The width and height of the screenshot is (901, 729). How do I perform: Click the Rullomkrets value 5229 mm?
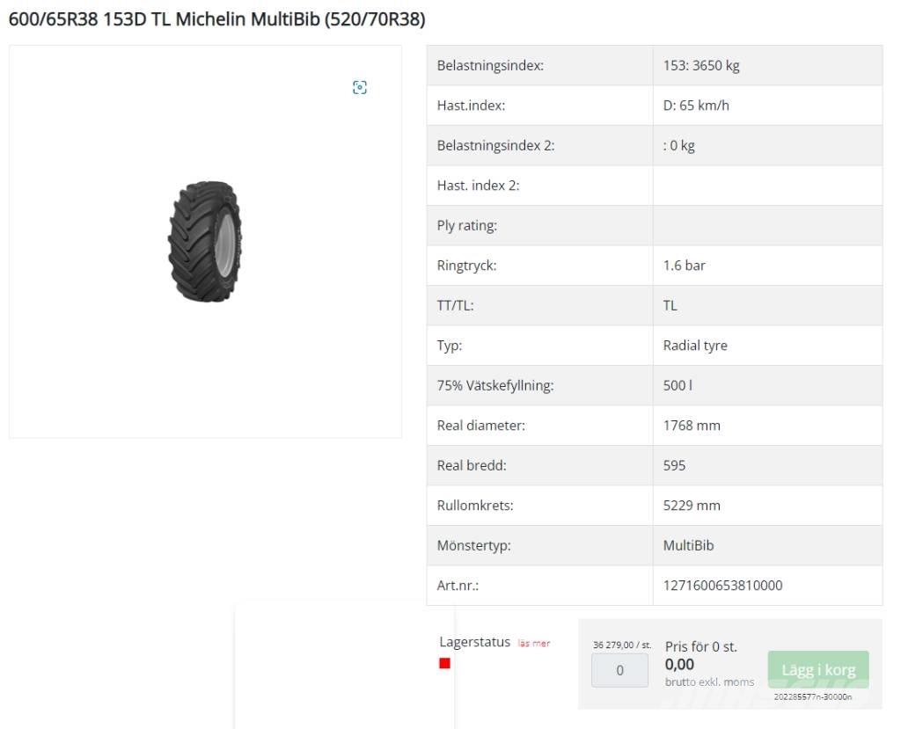(x=692, y=506)
